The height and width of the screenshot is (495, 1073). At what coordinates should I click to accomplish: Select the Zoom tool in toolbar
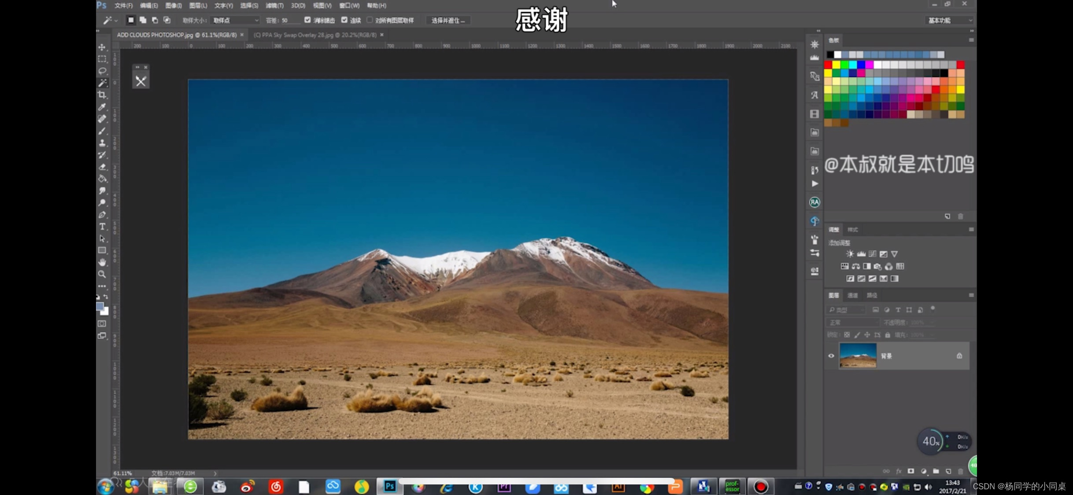point(102,274)
